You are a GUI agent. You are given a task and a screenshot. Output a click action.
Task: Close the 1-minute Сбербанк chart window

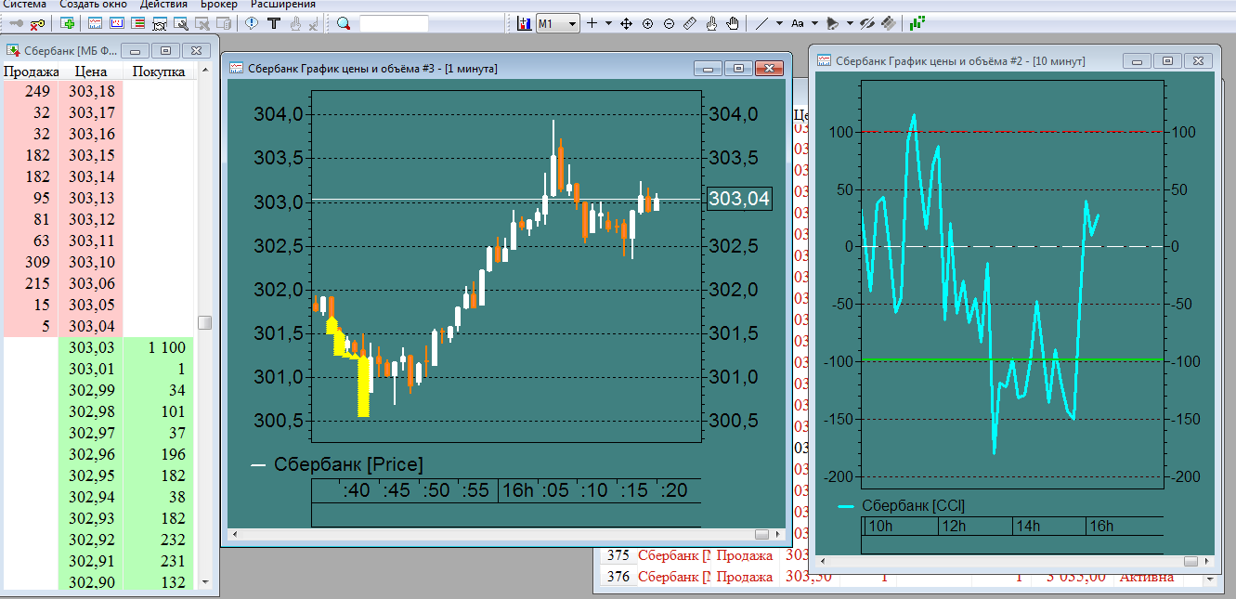coord(769,69)
